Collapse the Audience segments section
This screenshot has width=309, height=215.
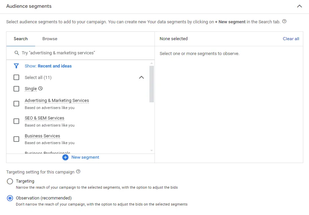(299, 6)
